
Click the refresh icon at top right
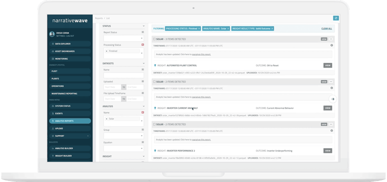336,18
